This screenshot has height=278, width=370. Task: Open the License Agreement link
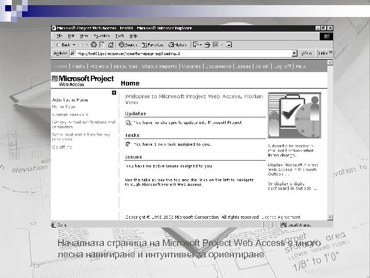coord(281,217)
